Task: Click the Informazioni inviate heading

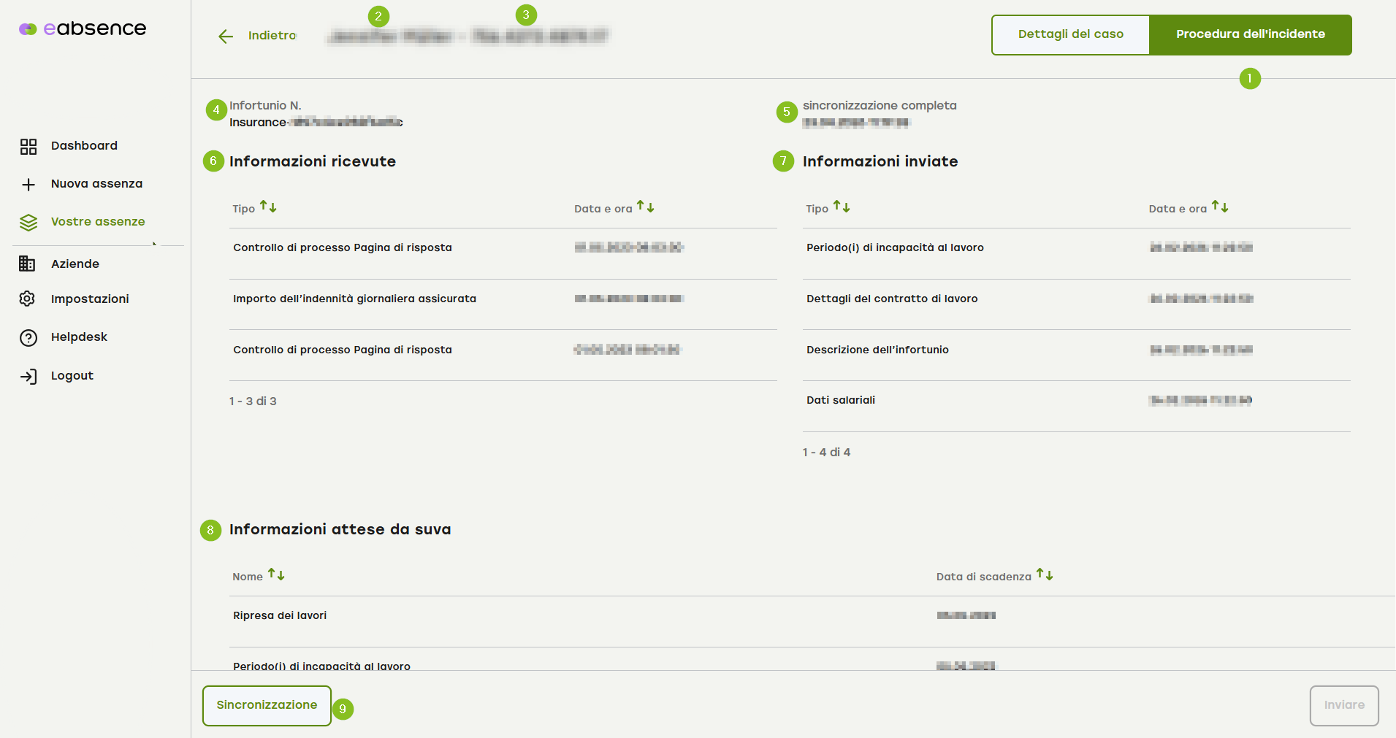Action: (x=880, y=161)
